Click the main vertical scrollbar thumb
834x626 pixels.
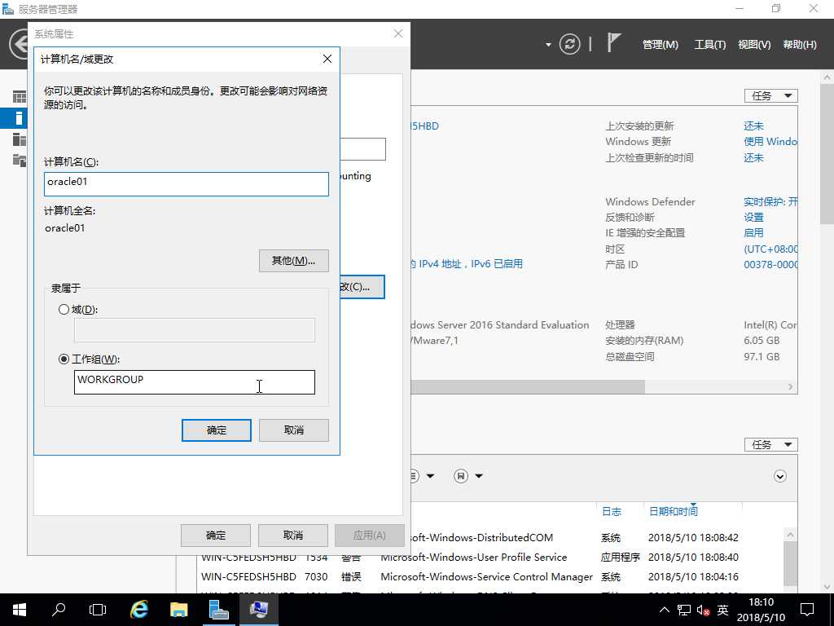[827, 153]
